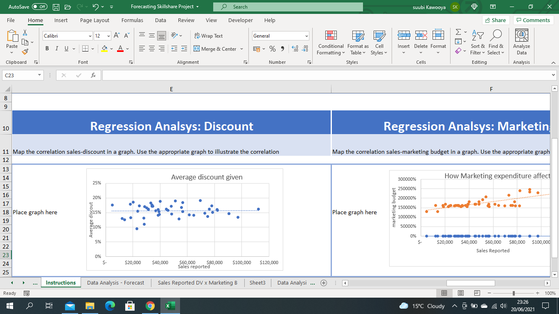This screenshot has height=314, width=559.
Task: Open Conditional Formatting dropdown
Action: [x=331, y=43]
